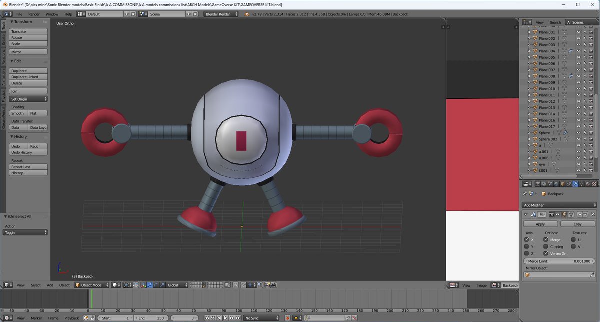
Task: Open the Set Origin dropdown
Action: [x=28, y=99]
